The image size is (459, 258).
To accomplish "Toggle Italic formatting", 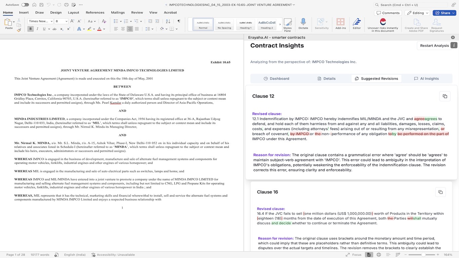I will click(x=38, y=29).
